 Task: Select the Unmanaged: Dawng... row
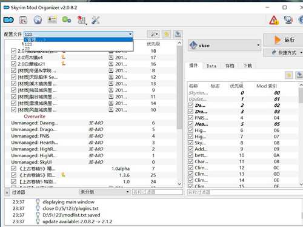[91, 123]
